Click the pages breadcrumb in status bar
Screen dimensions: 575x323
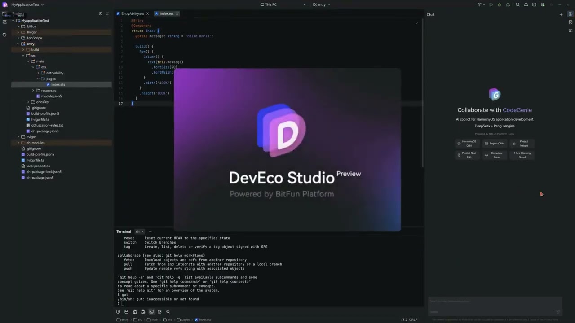click(x=183, y=319)
